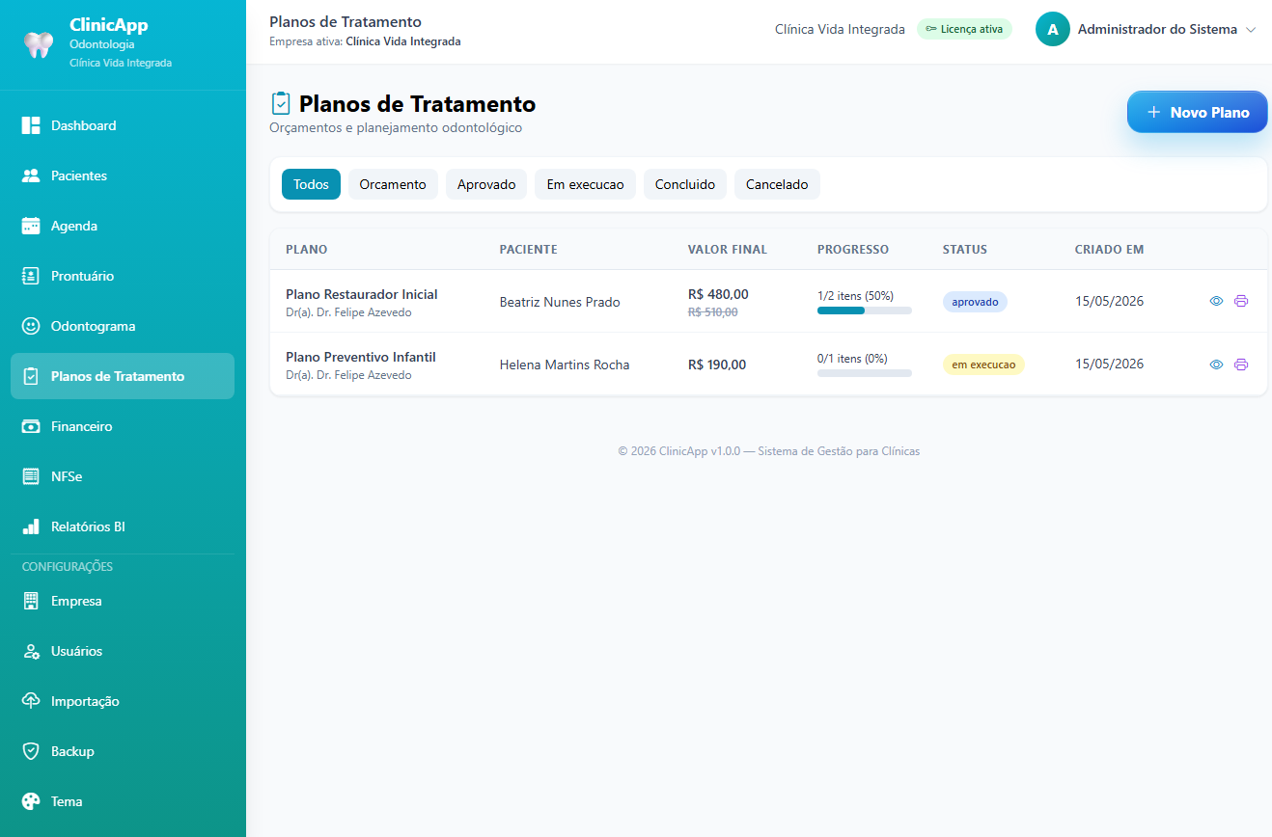Screen dimensions: 1272x837
Task: Click the Dashboard grid icon in sidebar
Action: tap(31, 125)
